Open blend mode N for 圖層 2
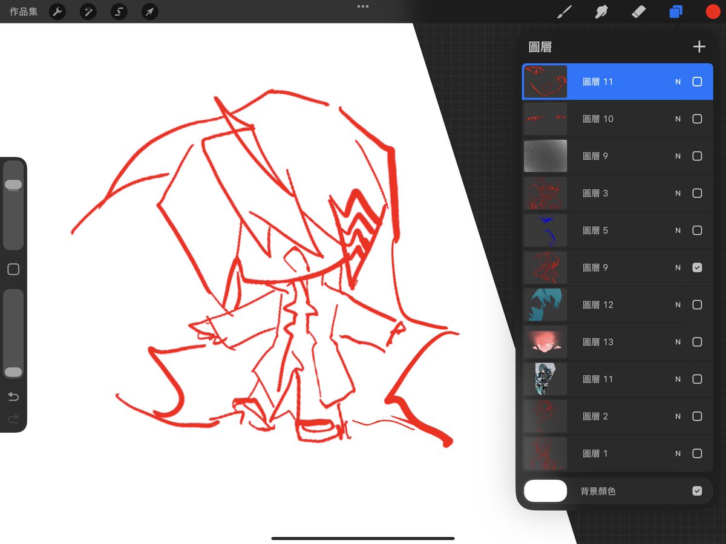 coord(678,416)
